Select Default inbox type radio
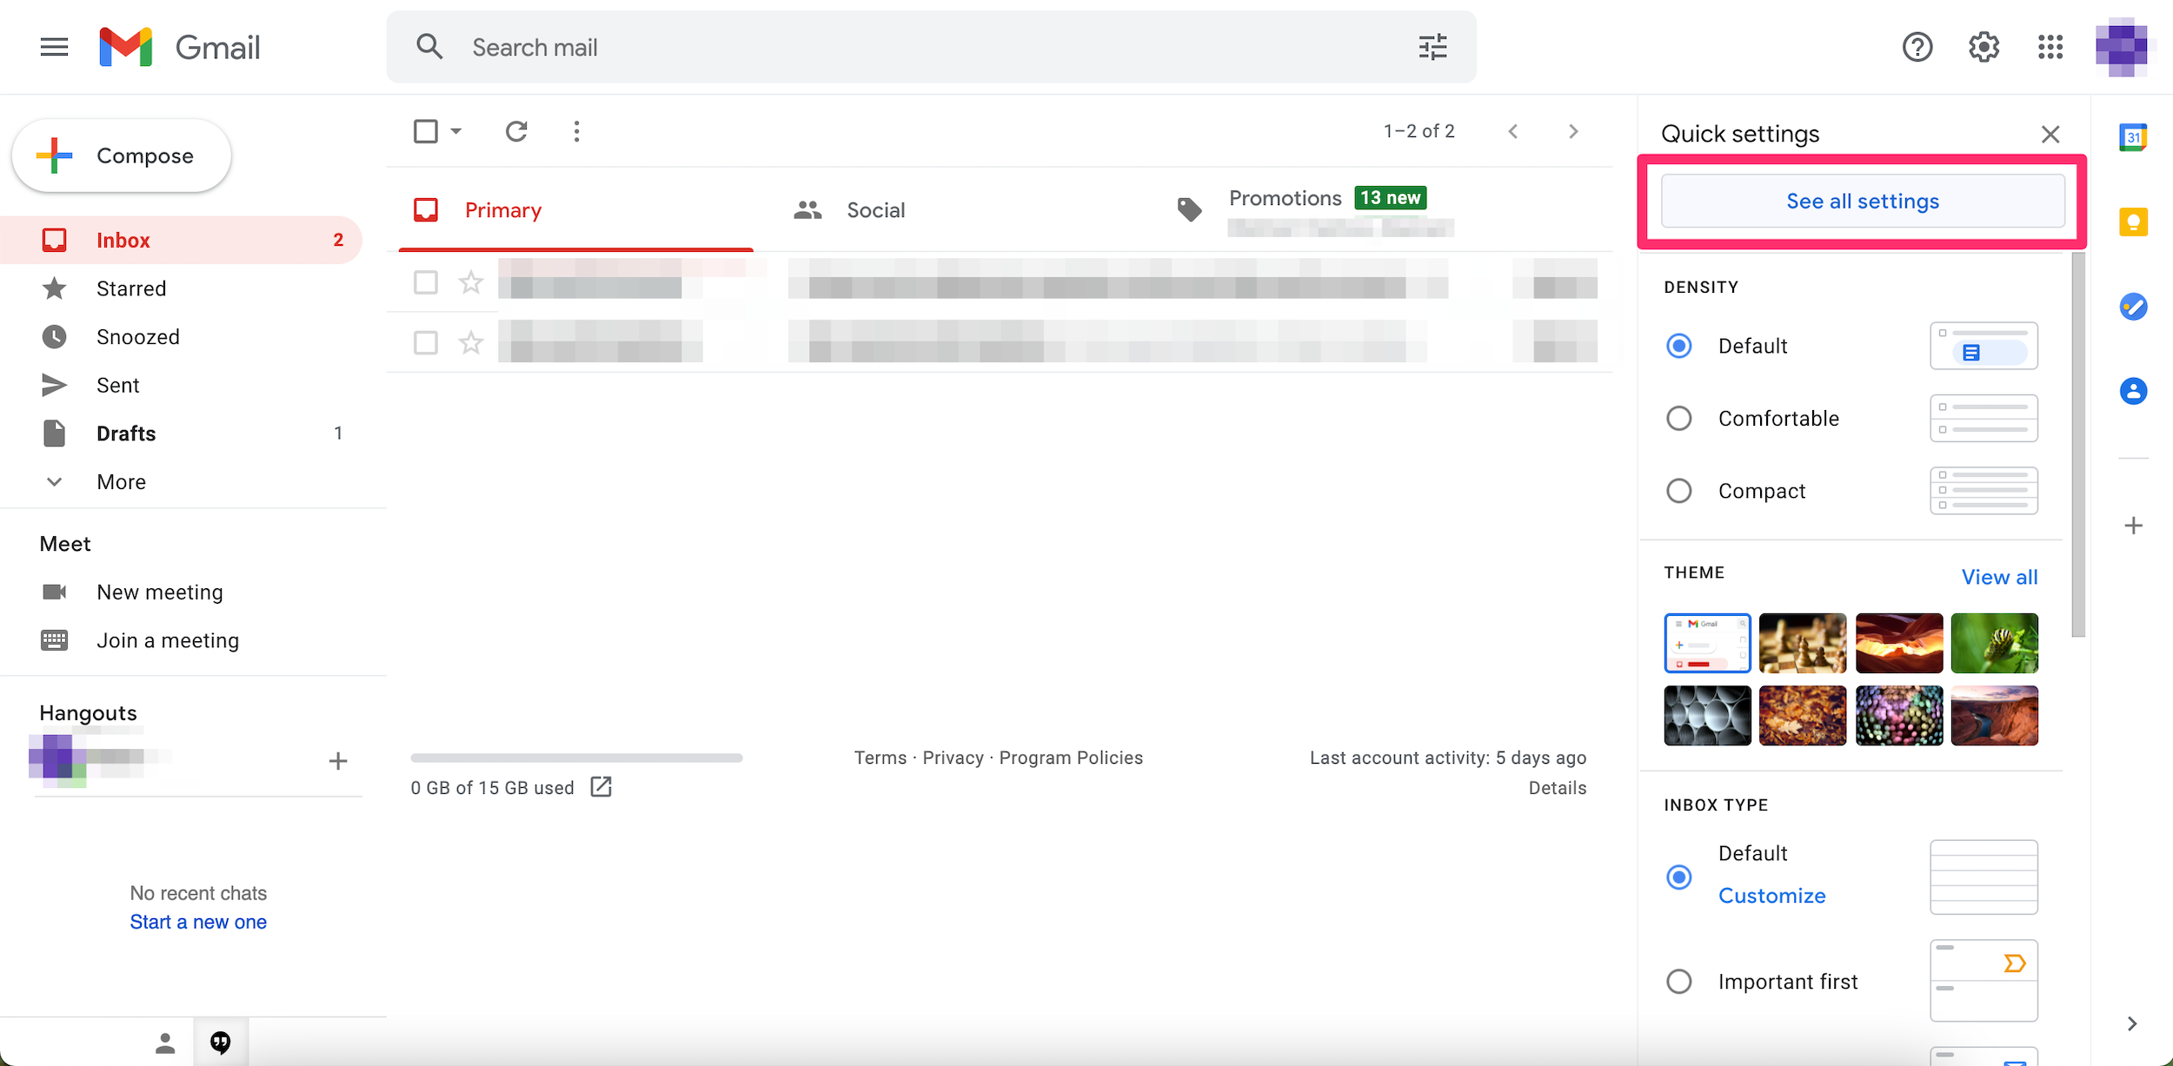Screen dimensions: 2173x1066 pyautogui.click(x=1679, y=877)
